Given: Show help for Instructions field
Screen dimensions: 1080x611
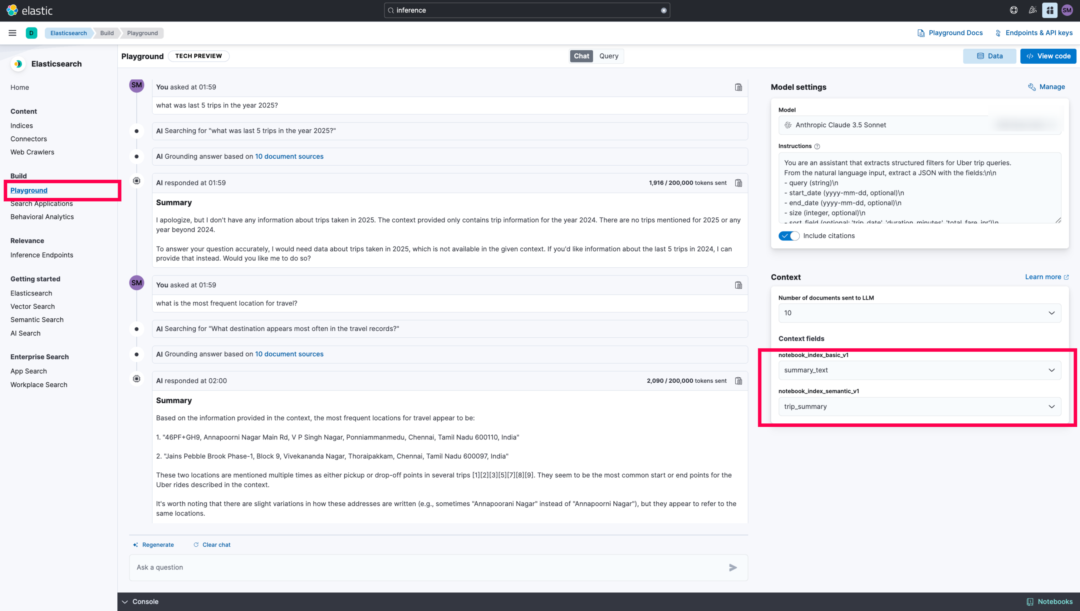Looking at the screenshot, I should click(817, 146).
